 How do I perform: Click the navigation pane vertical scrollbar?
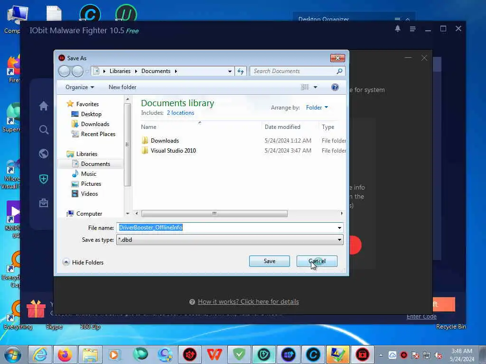click(x=127, y=144)
